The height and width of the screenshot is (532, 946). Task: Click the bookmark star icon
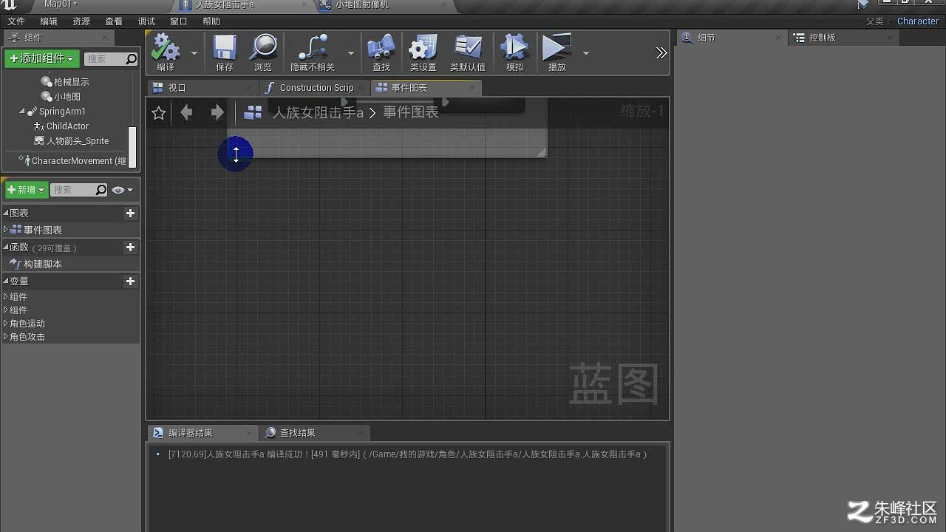[x=158, y=113]
